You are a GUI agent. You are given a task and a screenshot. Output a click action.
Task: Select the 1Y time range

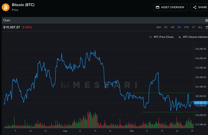tap(193, 27)
